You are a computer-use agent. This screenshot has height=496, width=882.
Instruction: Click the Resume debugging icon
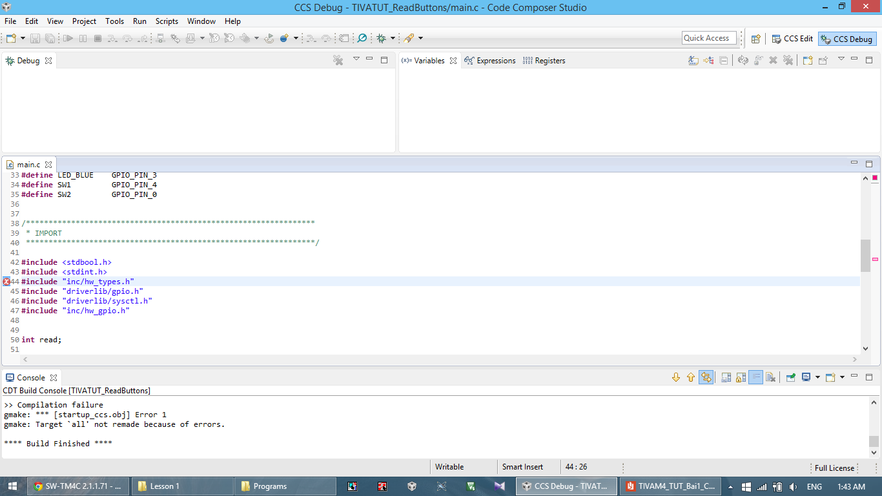tap(68, 38)
